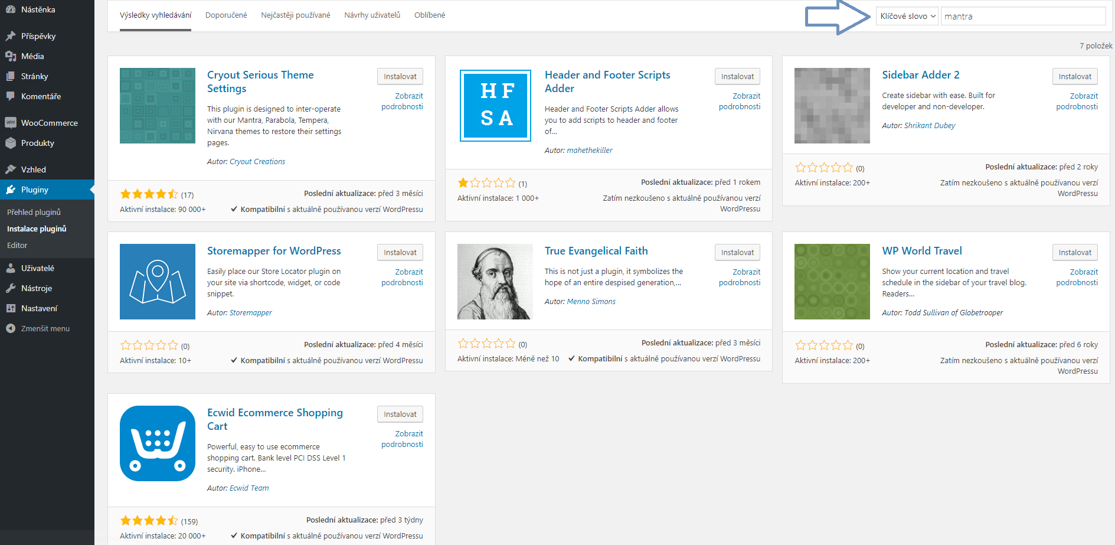
Task: Install Header and Footer Scripts Adder
Action: pyautogui.click(x=737, y=76)
